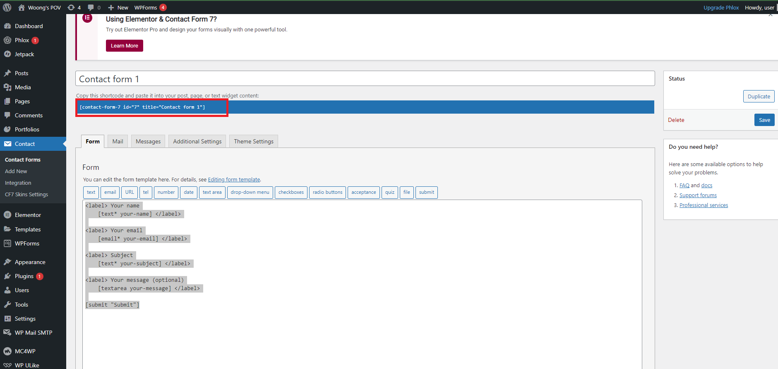Click the Learn More button

click(125, 45)
